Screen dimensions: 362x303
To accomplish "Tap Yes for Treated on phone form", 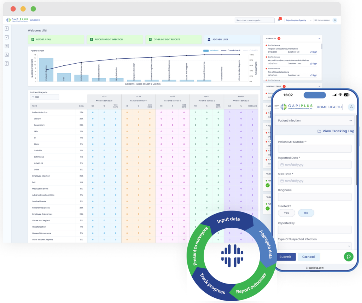I will pyautogui.click(x=286, y=213).
